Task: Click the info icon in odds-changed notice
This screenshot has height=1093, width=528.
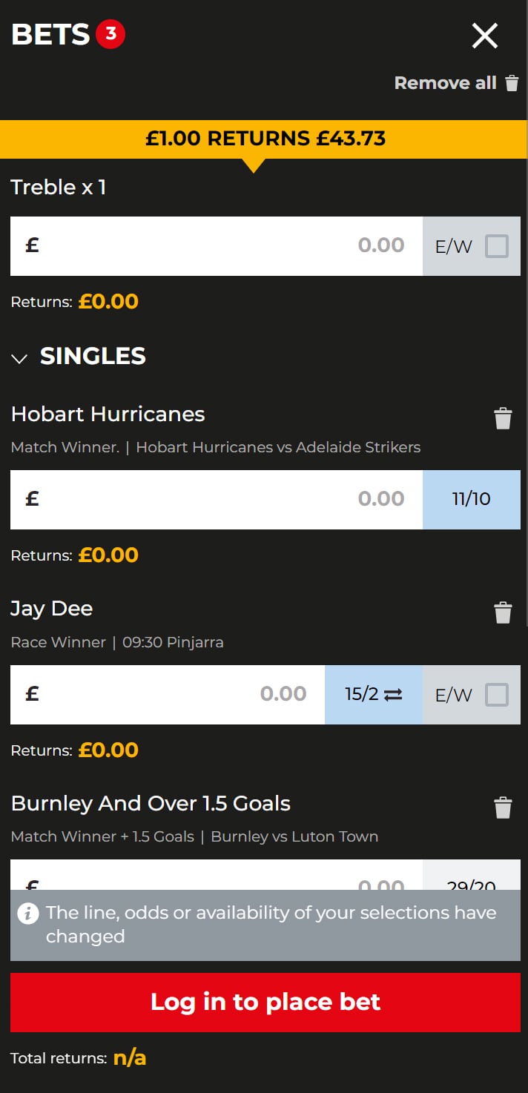Action: point(28,913)
